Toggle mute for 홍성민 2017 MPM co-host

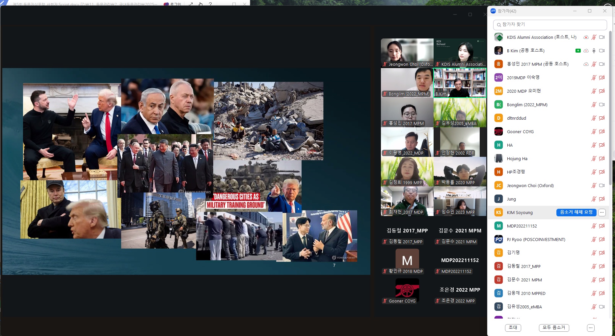[x=594, y=64]
